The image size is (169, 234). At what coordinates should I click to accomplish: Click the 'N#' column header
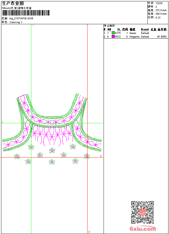click(109, 29)
